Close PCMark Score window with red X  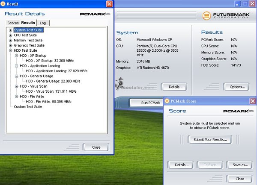click(x=253, y=101)
